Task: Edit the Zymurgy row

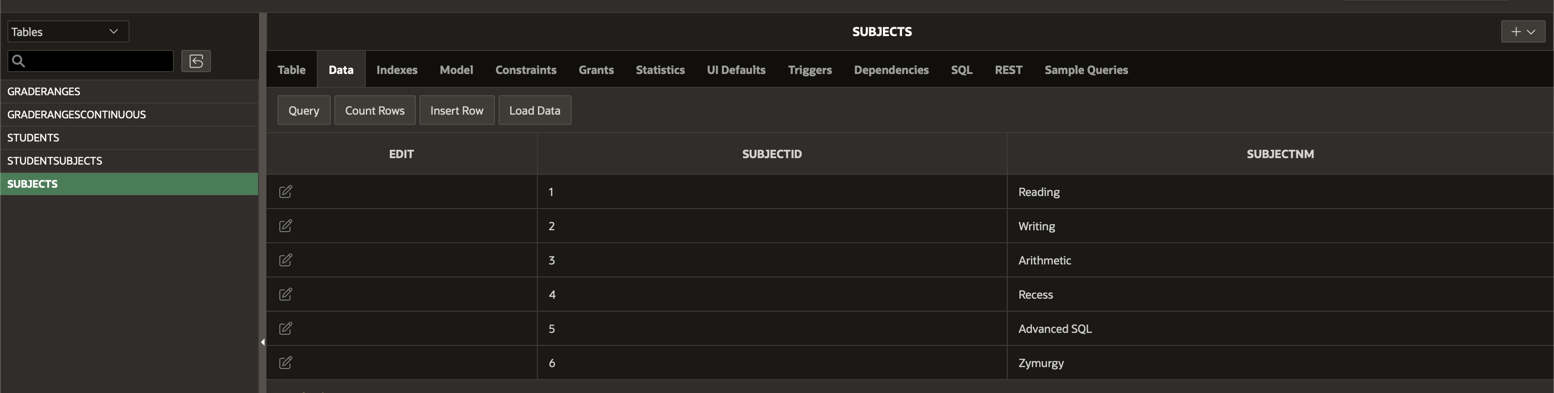Action: 285,363
